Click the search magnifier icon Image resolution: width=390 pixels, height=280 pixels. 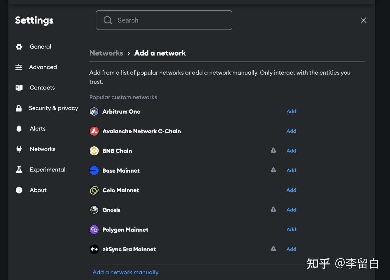(108, 20)
